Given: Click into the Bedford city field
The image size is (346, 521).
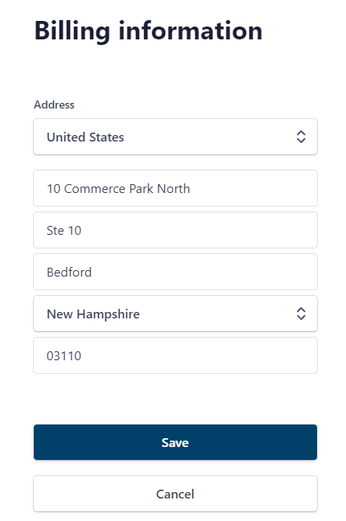Looking at the screenshot, I should click(x=175, y=272).
